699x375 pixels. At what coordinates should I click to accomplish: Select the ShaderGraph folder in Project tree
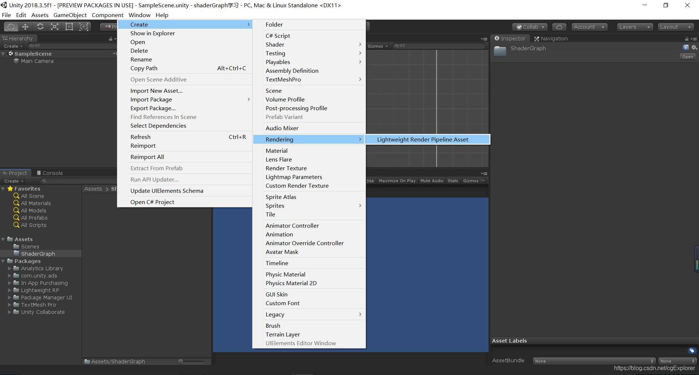click(x=38, y=254)
